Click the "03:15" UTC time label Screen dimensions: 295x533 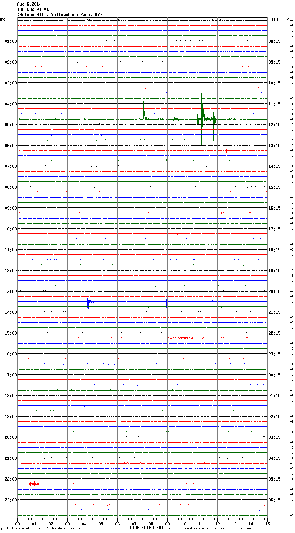pos(275,437)
